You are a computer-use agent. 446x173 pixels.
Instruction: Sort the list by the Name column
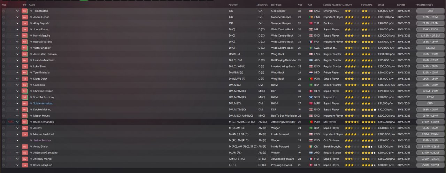click(32, 5)
